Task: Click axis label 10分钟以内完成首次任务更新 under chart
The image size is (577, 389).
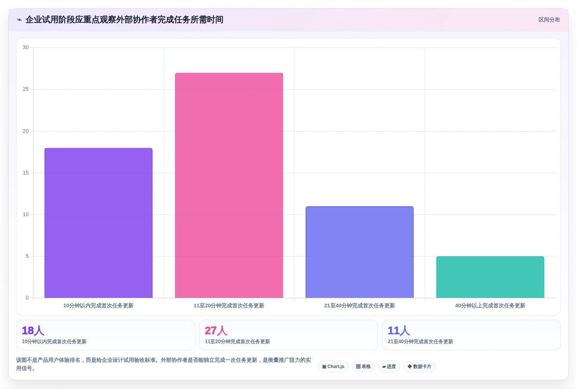Action: click(x=99, y=306)
